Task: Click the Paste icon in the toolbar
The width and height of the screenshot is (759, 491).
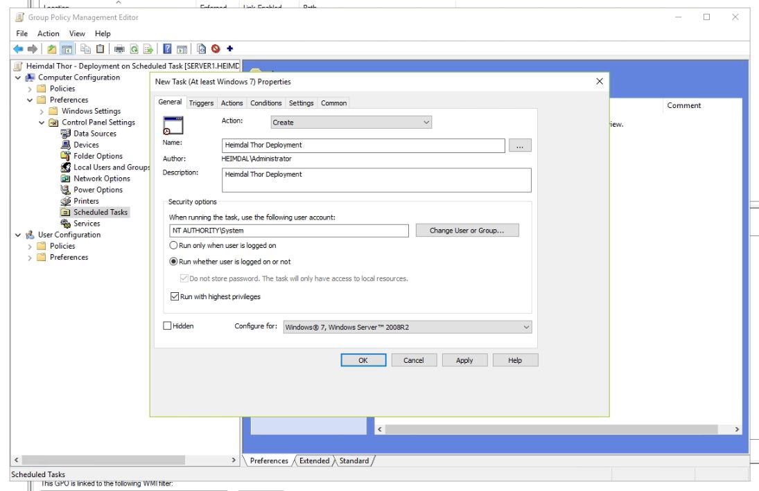Action: pyautogui.click(x=99, y=48)
